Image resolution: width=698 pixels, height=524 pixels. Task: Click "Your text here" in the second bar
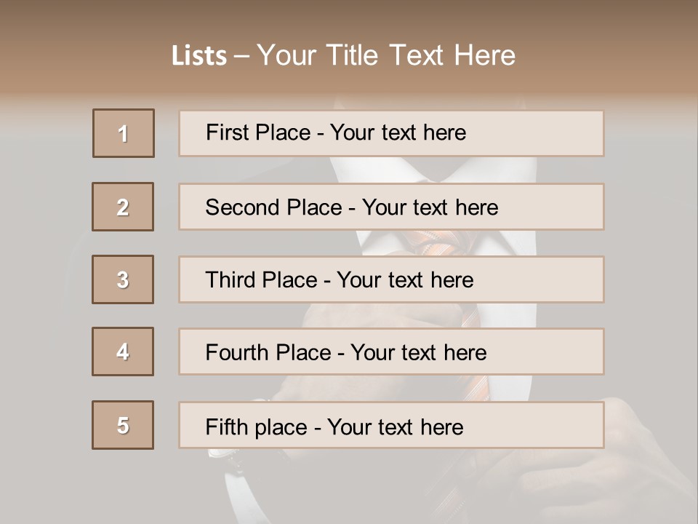[x=430, y=207]
